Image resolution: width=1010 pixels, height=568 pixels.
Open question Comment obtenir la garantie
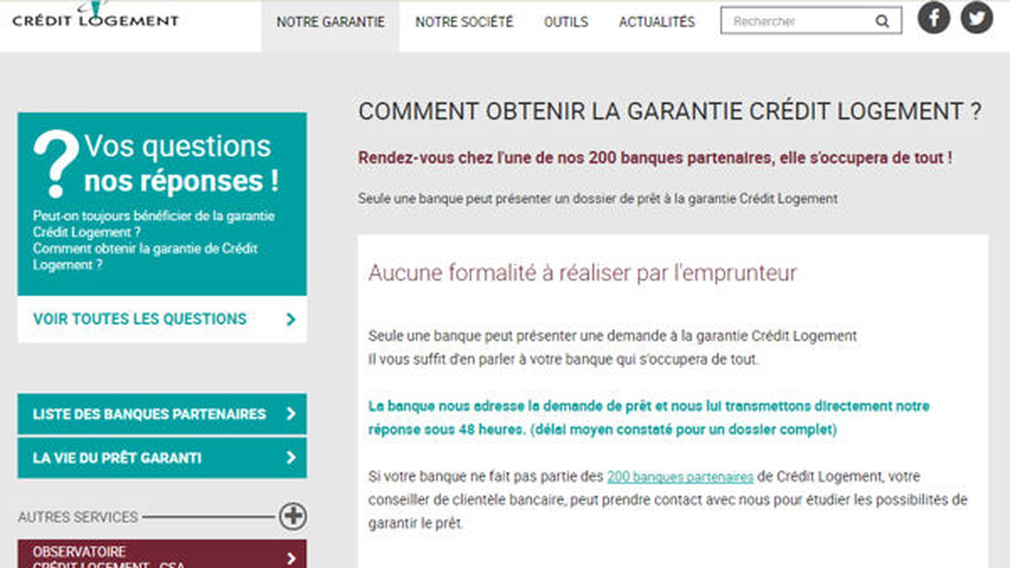point(145,257)
